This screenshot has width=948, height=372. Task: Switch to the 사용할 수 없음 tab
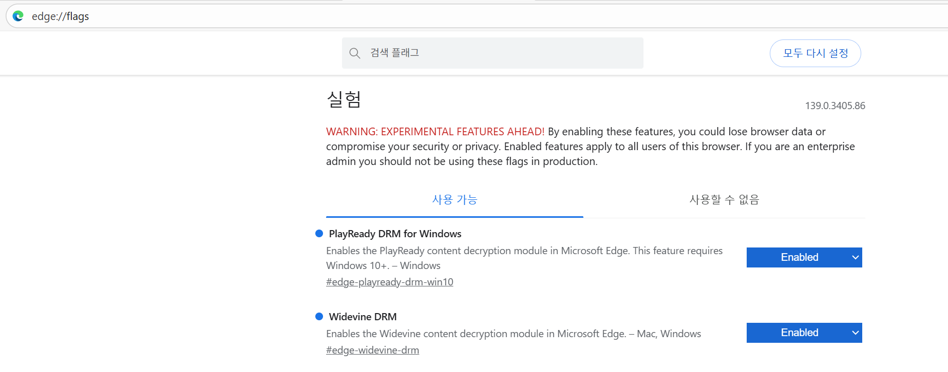pyautogui.click(x=724, y=200)
